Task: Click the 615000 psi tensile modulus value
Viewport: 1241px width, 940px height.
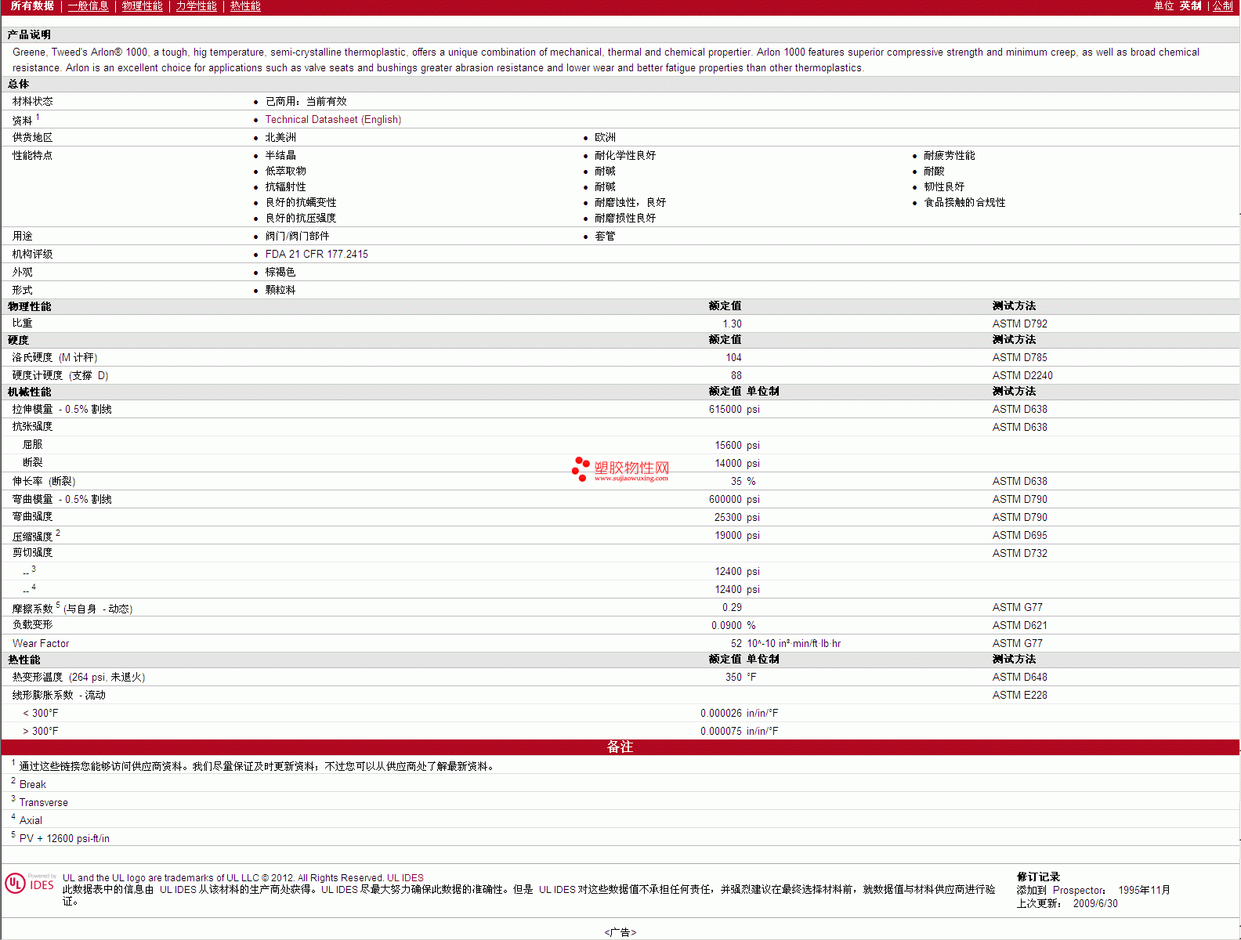Action: coord(734,410)
